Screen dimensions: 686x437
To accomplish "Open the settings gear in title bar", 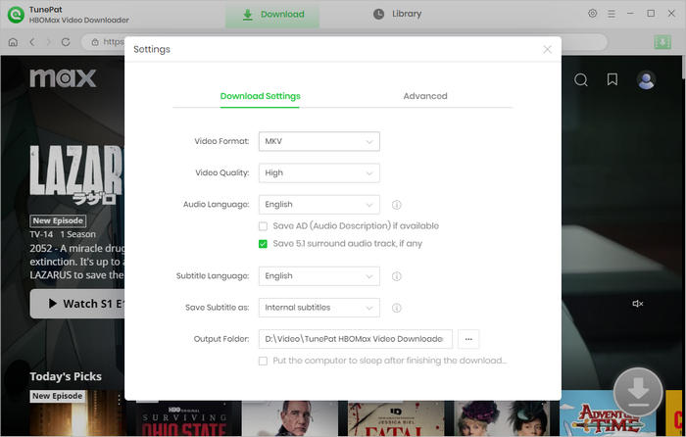I will (592, 14).
